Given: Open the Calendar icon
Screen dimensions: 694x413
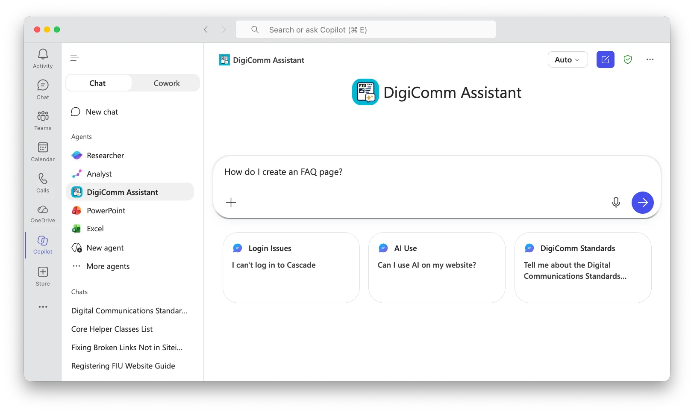Looking at the screenshot, I should click(x=43, y=152).
